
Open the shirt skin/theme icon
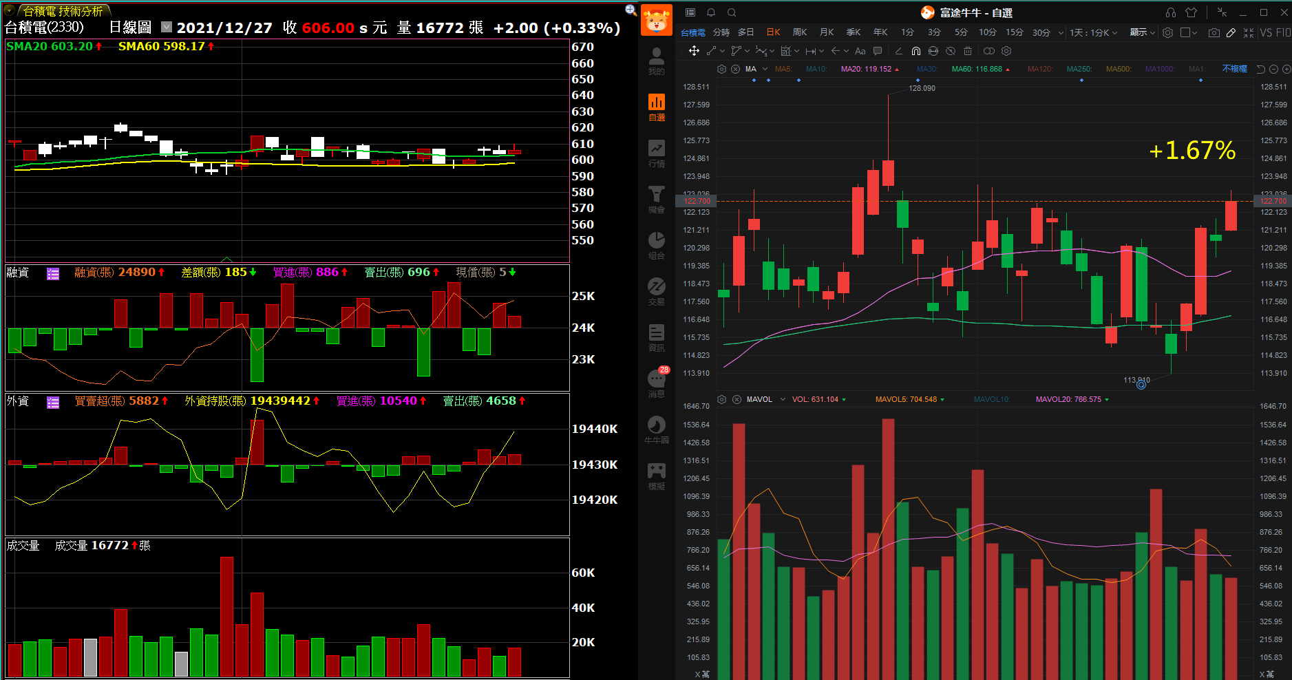click(x=1192, y=12)
